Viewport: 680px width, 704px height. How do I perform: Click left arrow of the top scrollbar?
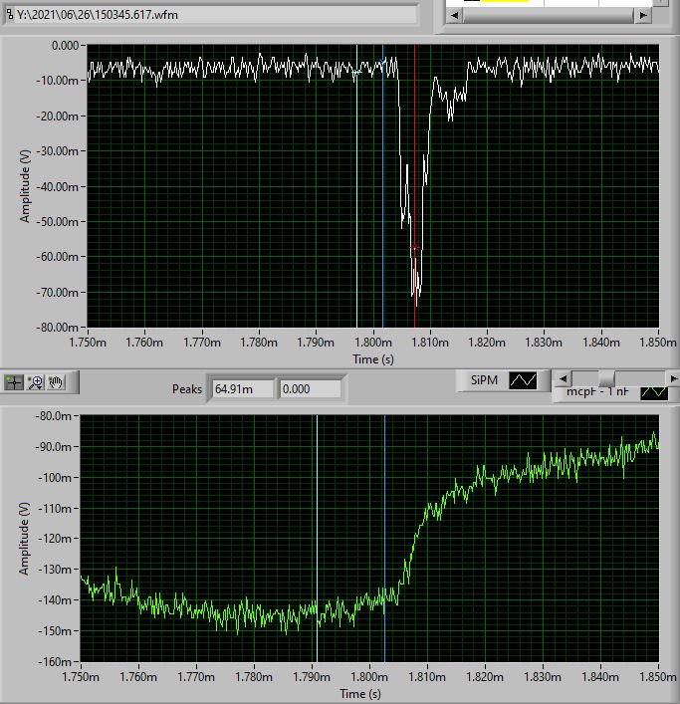(x=452, y=15)
